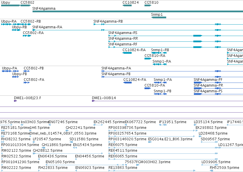Screen dimensions: 243x172
Task: Click protein Snmp1-PB
Action: click(162, 91)
